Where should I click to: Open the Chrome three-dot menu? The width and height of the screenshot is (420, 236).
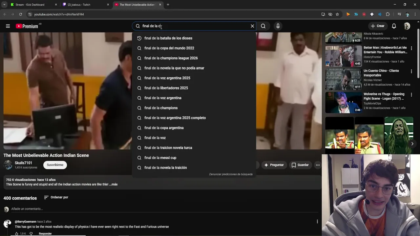[x=415, y=14]
